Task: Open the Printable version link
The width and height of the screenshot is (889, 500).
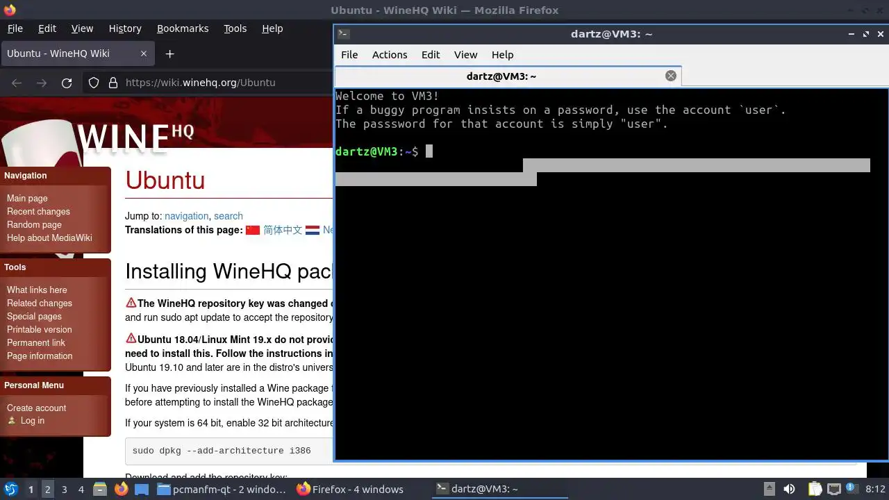Action: (x=39, y=329)
